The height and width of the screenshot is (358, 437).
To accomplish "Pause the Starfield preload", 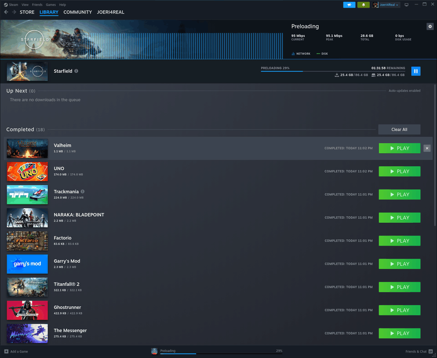I will pos(416,71).
